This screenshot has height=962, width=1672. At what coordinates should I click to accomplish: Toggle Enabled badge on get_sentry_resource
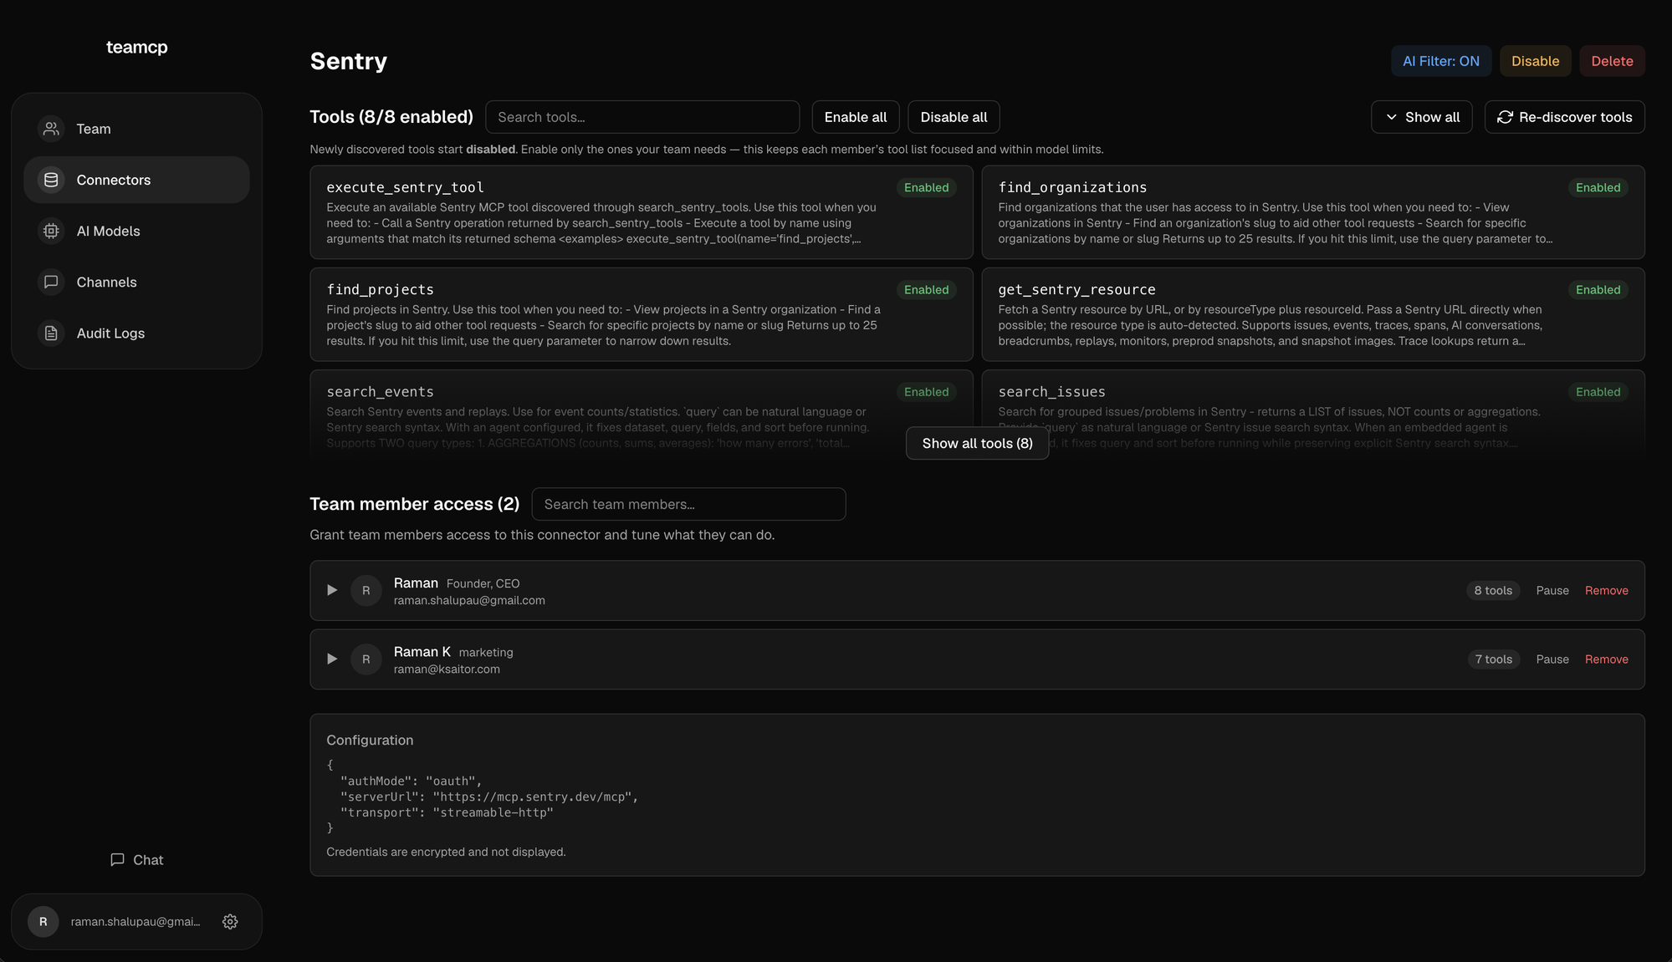point(1598,289)
